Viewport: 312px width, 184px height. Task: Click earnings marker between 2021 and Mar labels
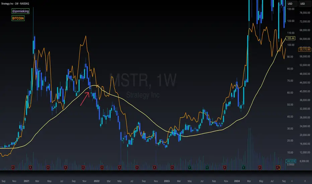point(30,168)
